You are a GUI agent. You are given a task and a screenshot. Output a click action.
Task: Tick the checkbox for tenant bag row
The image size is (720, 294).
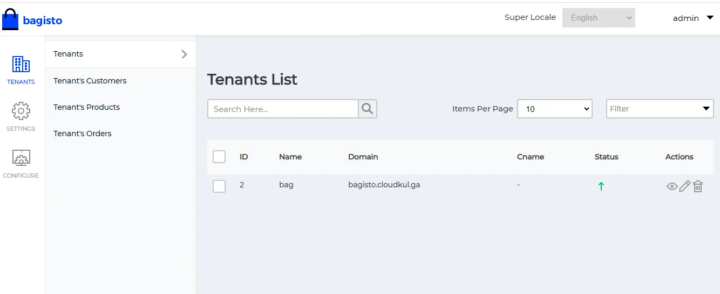pyautogui.click(x=219, y=186)
